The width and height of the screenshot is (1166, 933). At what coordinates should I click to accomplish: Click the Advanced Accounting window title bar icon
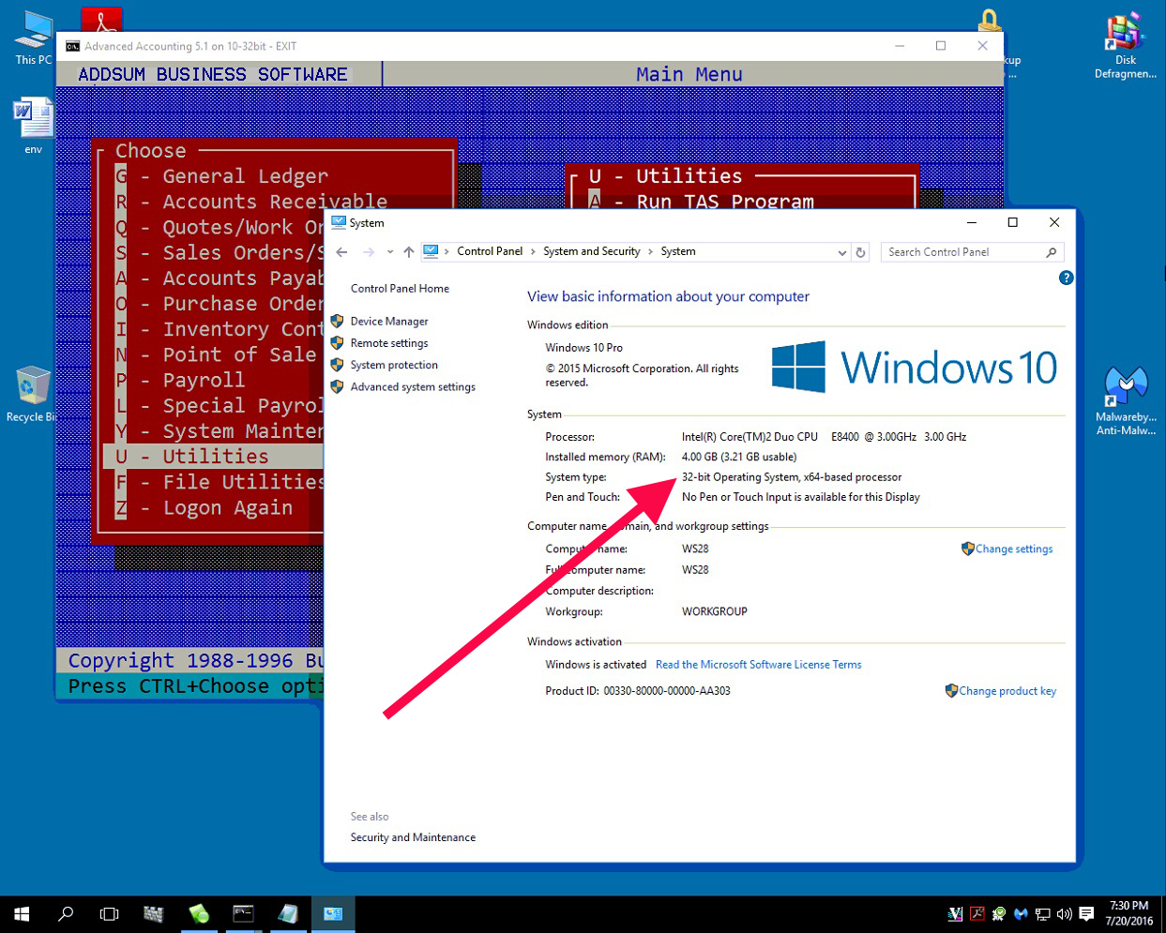click(72, 46)
